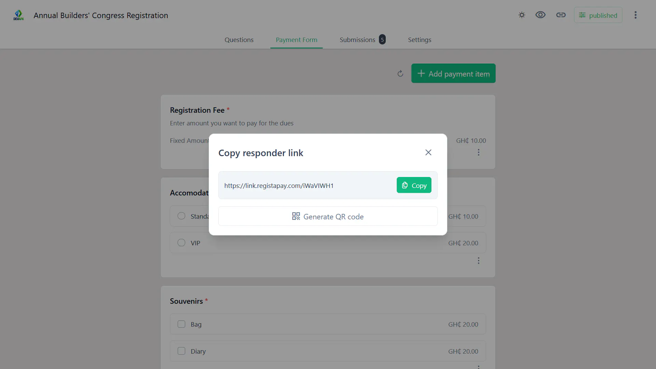Click the green Copy button
Viewport: 656px width, 369px height.
(x=414, y=185)
